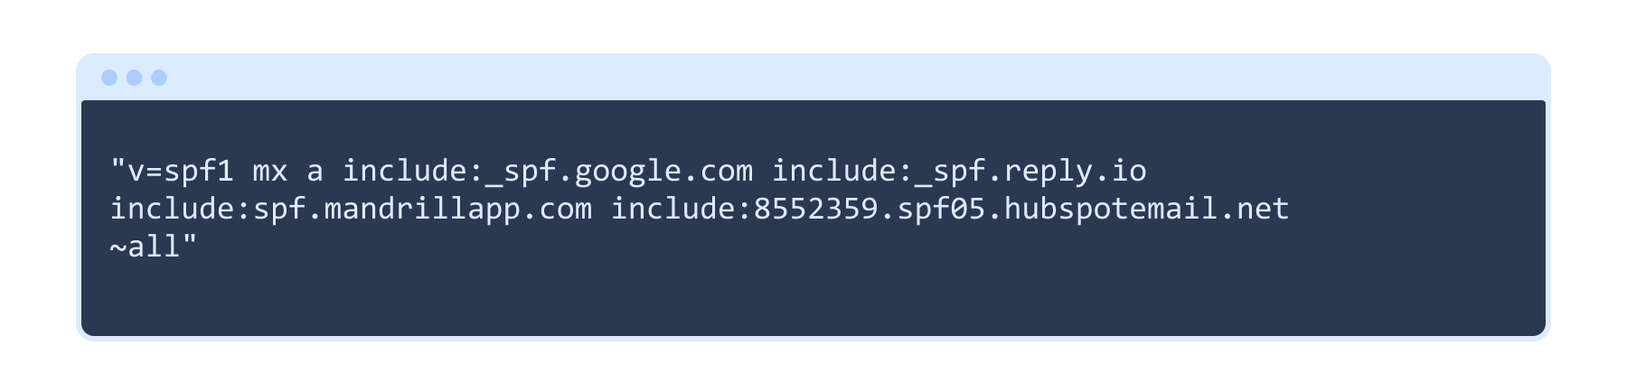The height and width of the screenshot is (392, 1627).
Task: Click the leftmost dot in window header
Action: (x=109, y=78)
